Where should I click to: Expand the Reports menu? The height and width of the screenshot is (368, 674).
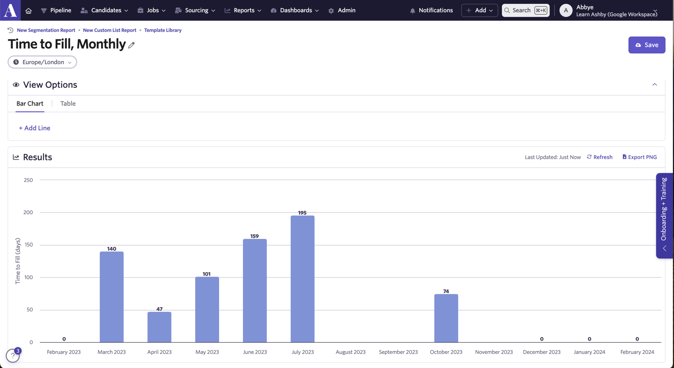(243, 10)
